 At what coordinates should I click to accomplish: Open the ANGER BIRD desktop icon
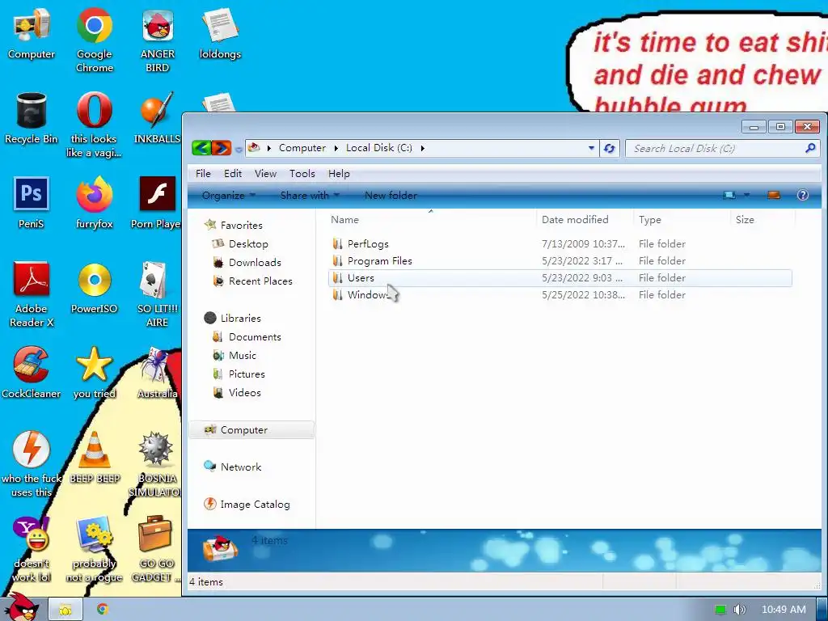tap(158, 40)
